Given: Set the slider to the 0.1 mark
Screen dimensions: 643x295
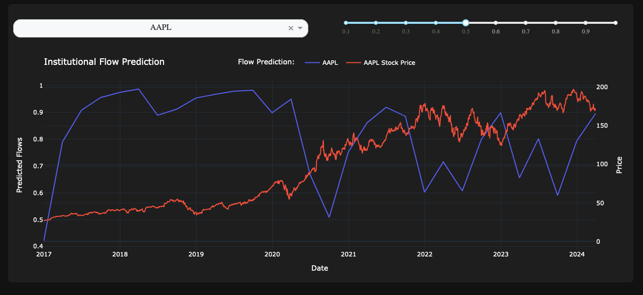Looking at the screenshot, I should [x=346, y=23].
